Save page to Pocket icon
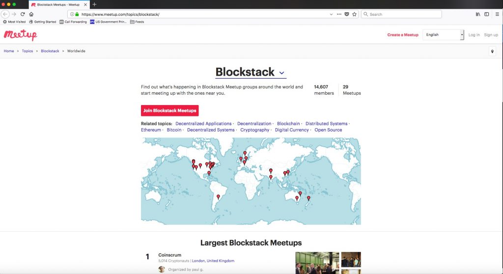The height and width of the screenshot is (274, 503). 347,14
